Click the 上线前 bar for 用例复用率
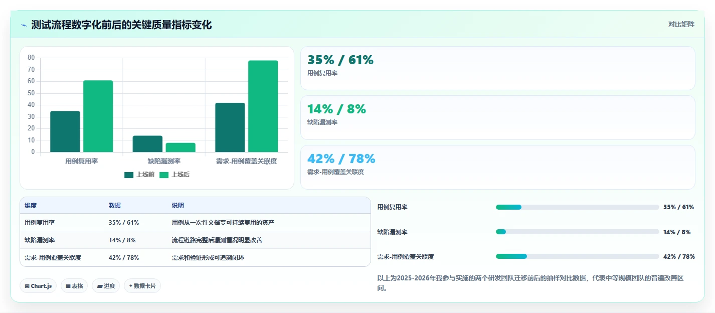Image resolution: width=715 pixels, height=313 pixels. pyautogui.click(x=65, y=131)
